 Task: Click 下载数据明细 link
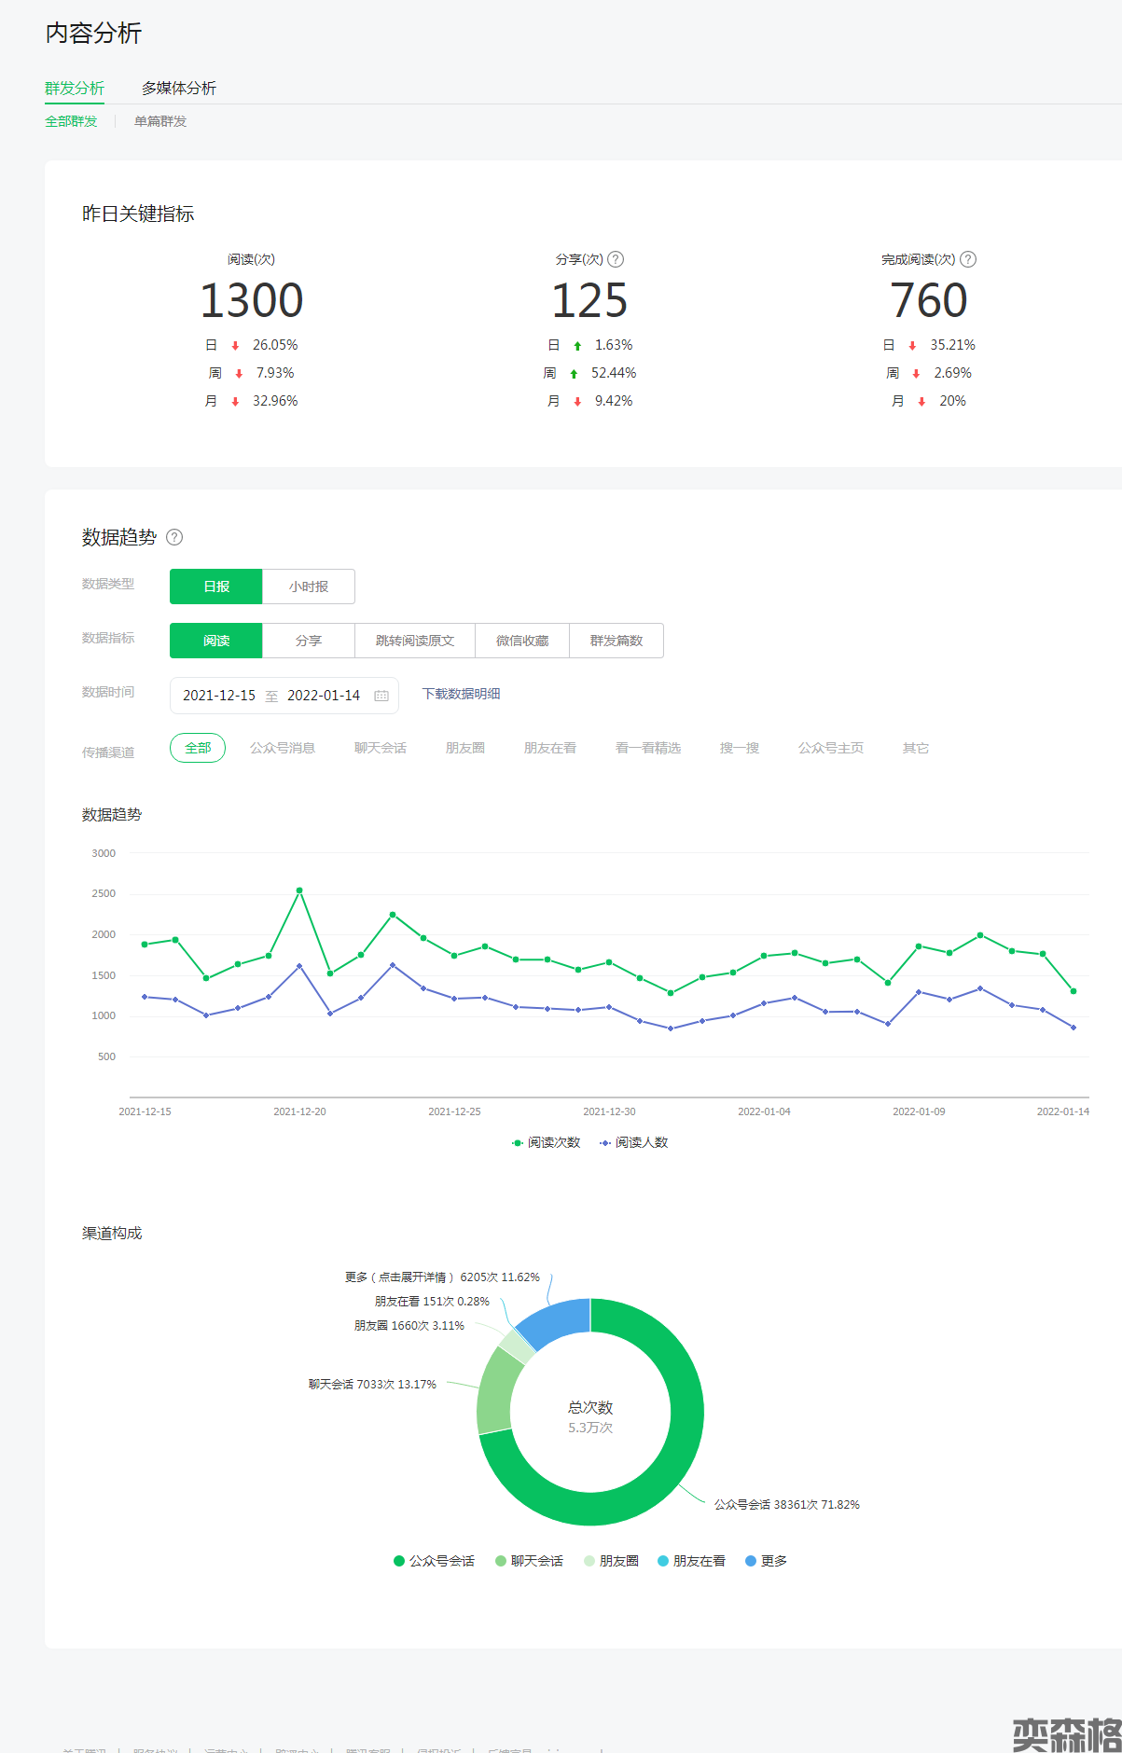[x=461, y=694]
